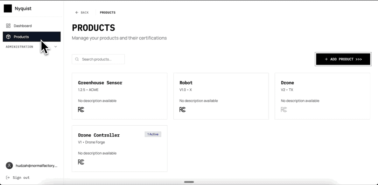This screenshot has width=378, height=185.
Task: Click the 1 Active badge on Drone Controller
Action: (x=153, y=134)
